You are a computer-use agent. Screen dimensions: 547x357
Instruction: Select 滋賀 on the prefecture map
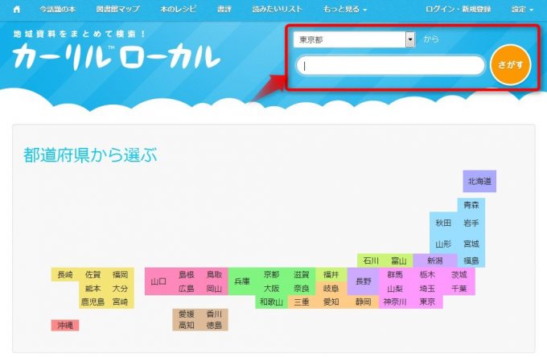click(x=302, y=274)
